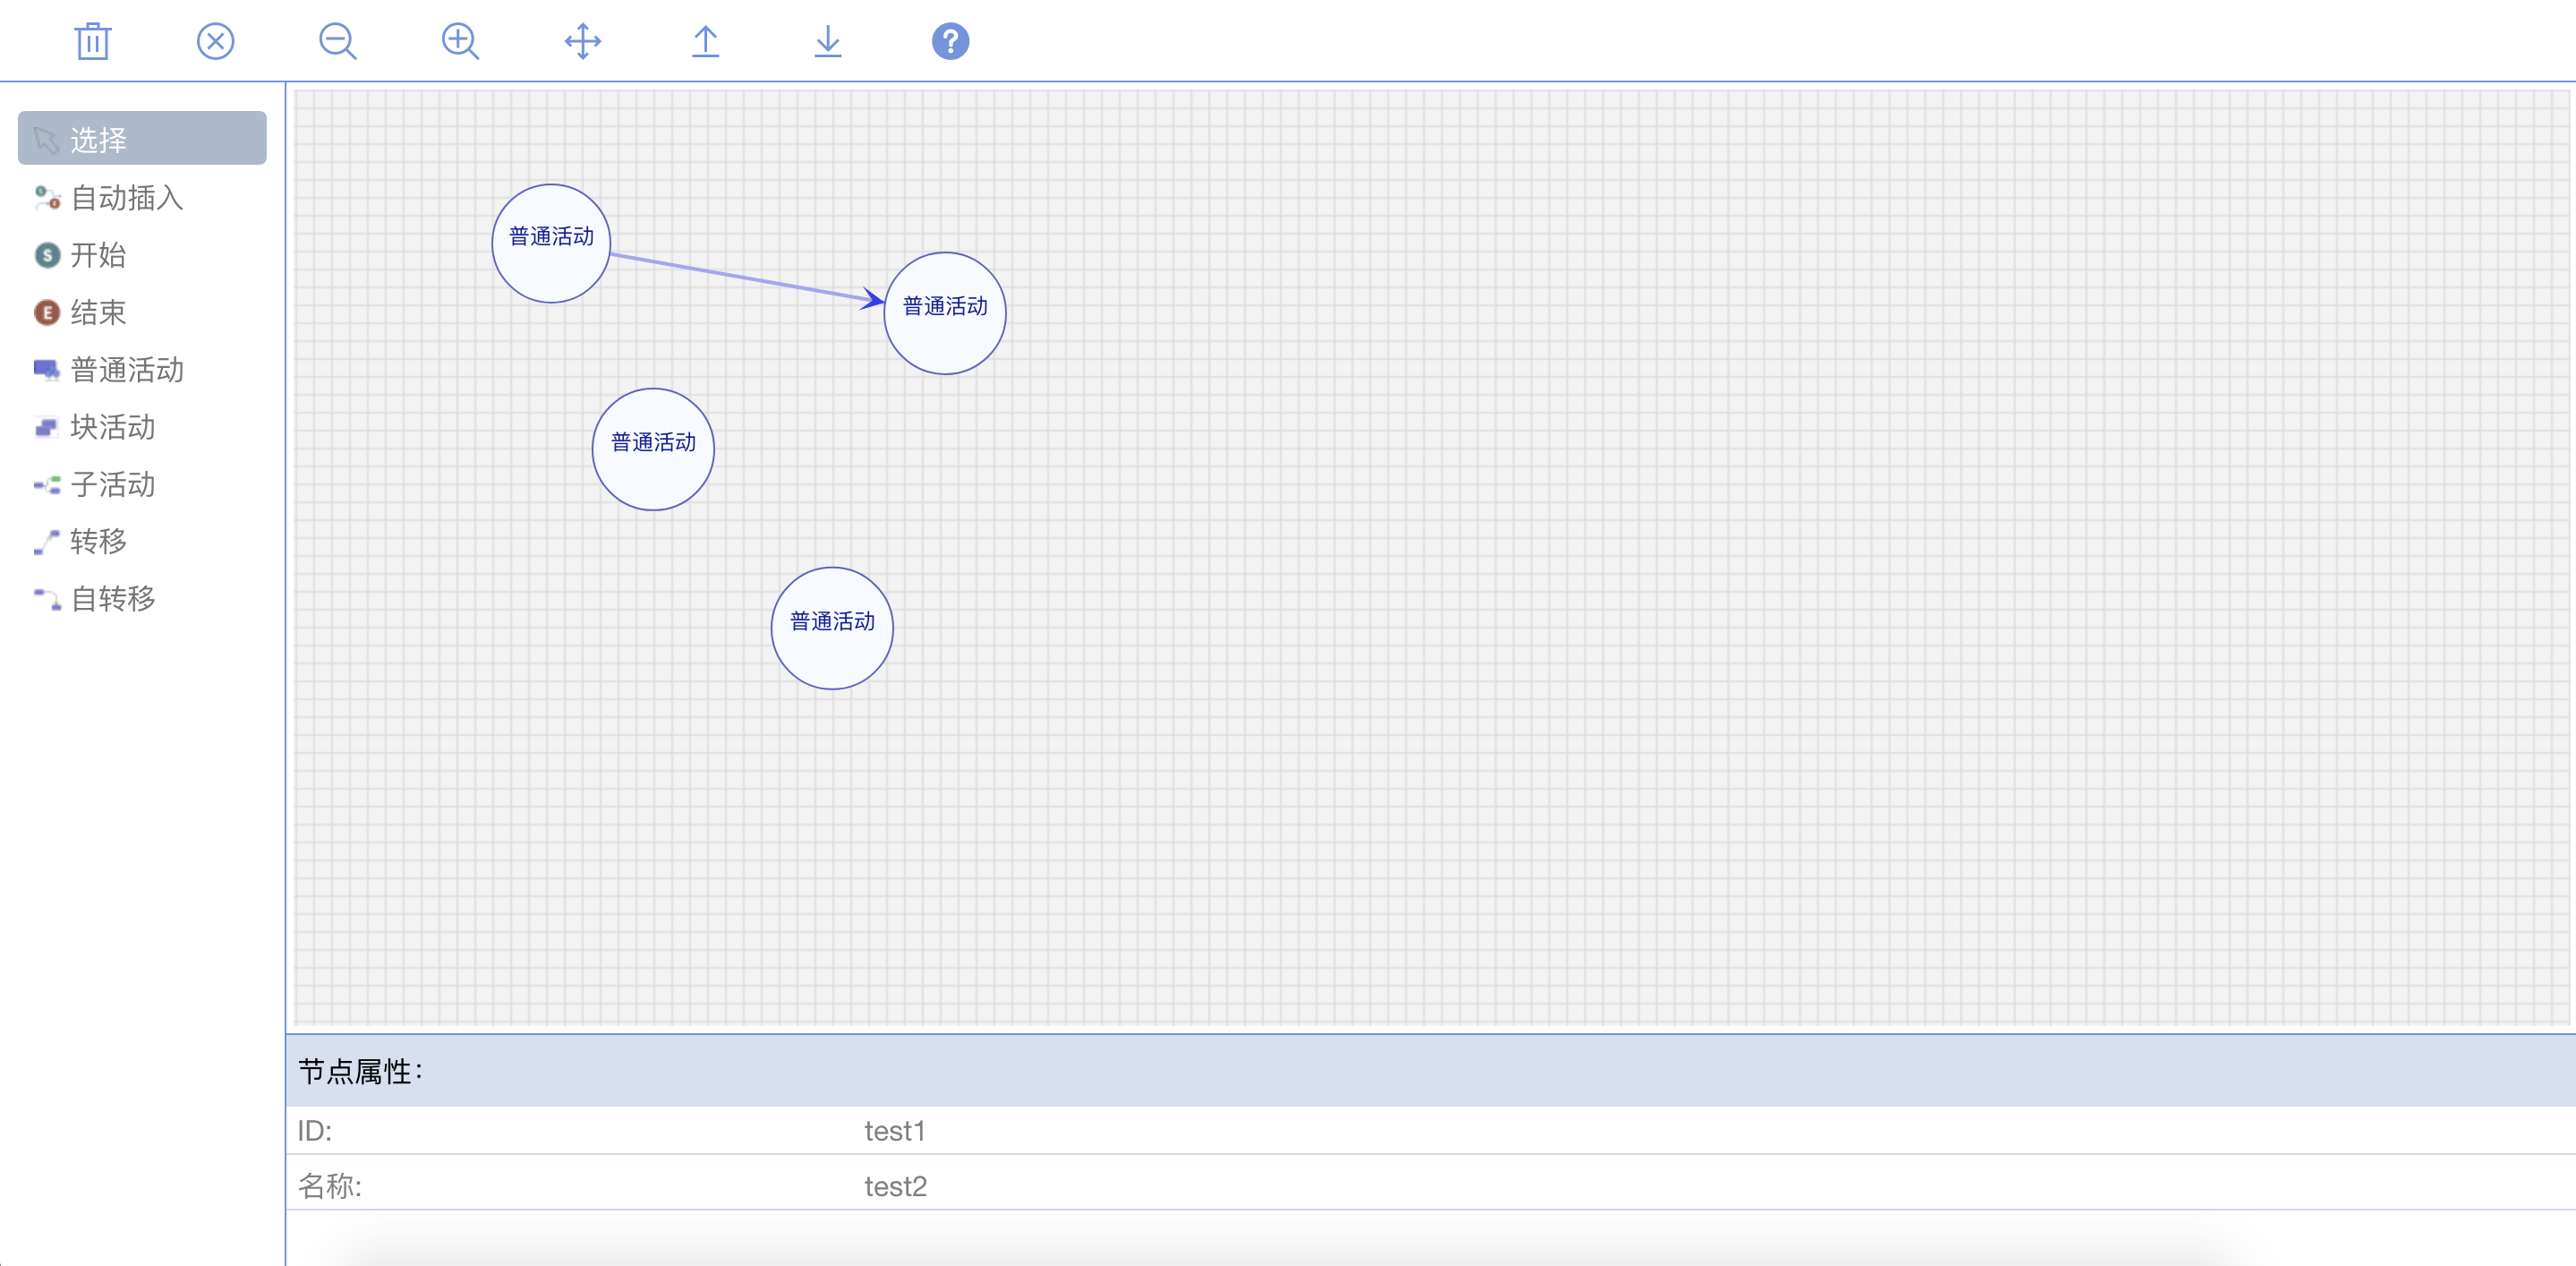The image size is (2576, 1266).
Task: Click the ID value test1 field
Action: tap(895, 1131)
